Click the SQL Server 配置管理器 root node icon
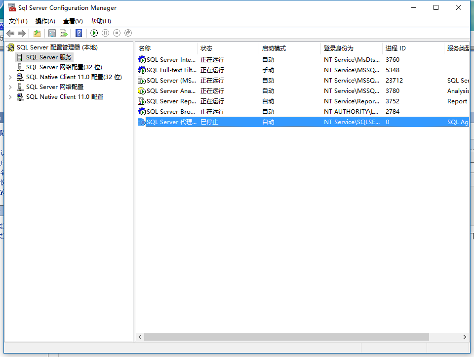 [x=11, y=47]
